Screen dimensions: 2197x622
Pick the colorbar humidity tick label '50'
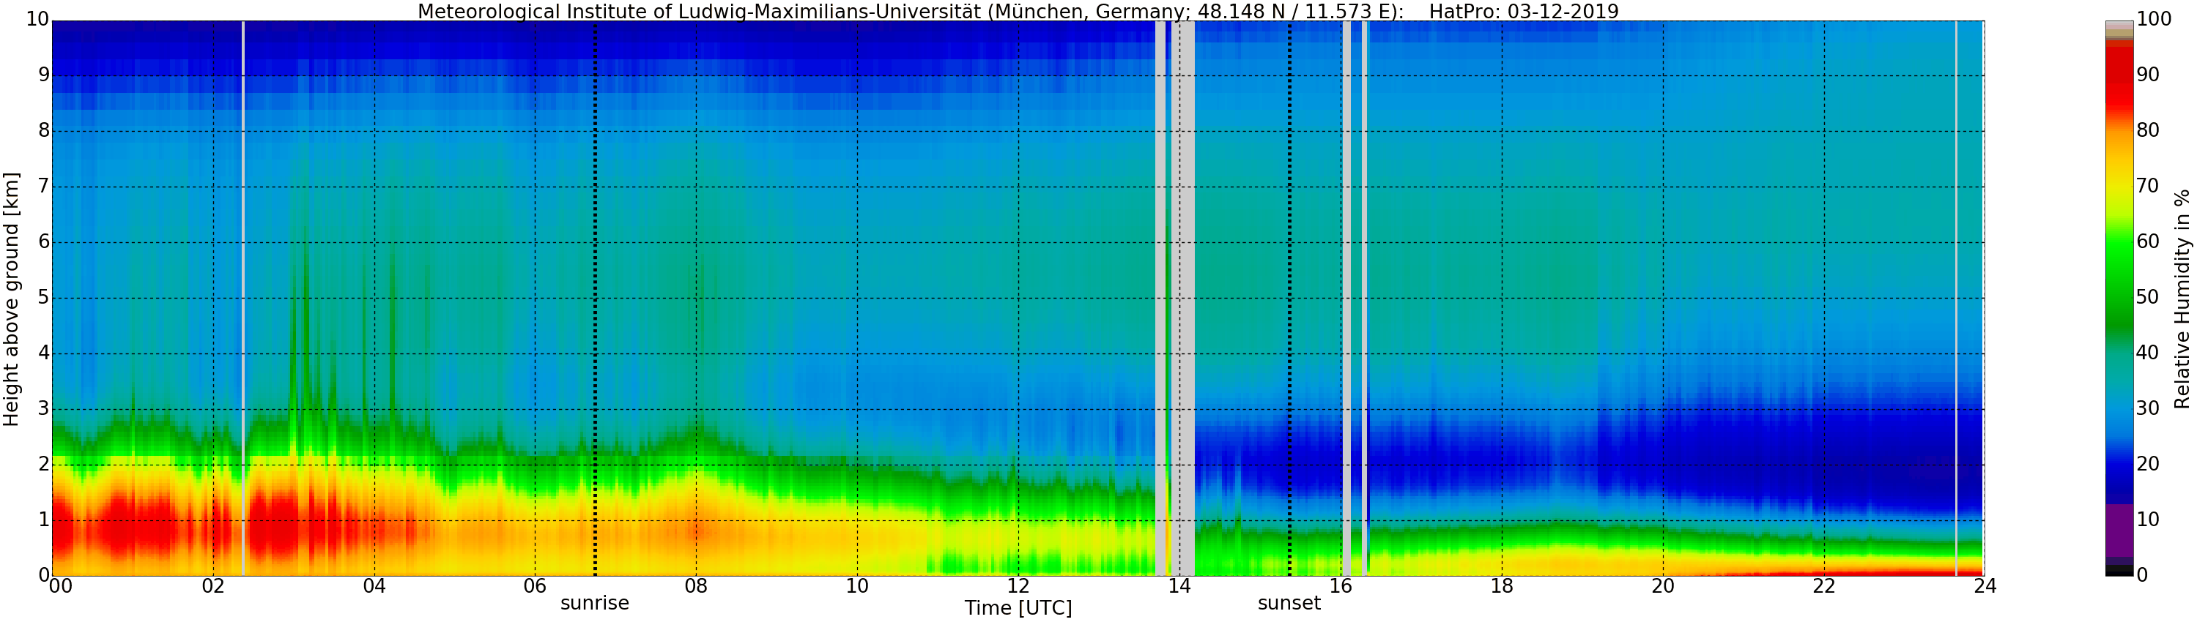(2147, 297)
